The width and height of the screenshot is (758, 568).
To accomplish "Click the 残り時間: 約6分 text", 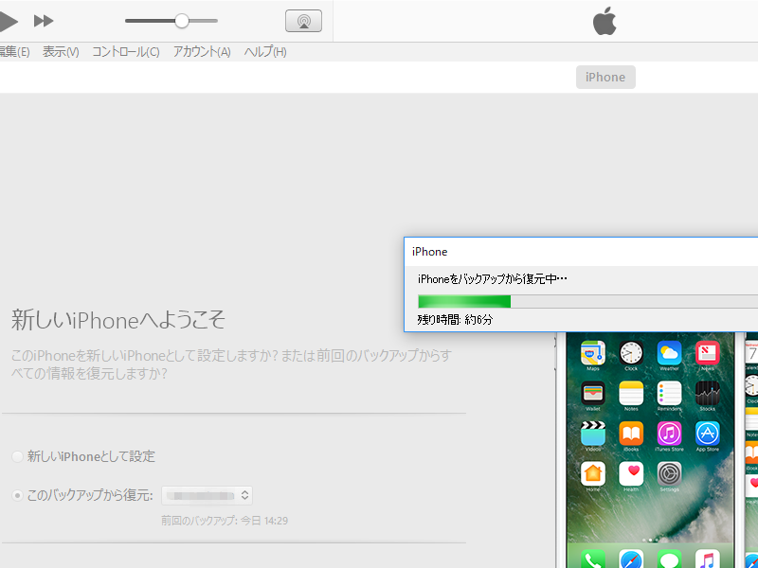I will (x=455, y=319).
